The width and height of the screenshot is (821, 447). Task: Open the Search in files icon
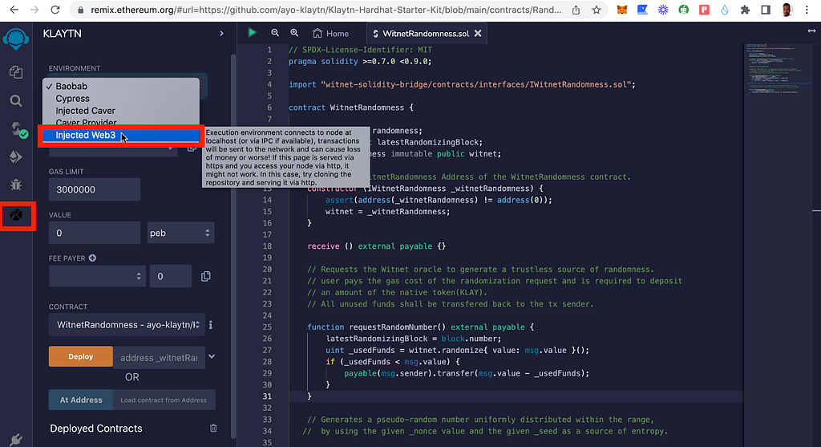click(x=16, y=100)
